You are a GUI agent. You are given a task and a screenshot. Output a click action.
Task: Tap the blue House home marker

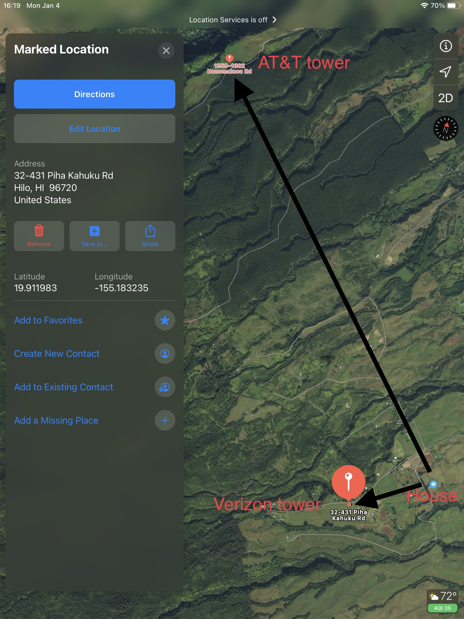click(433, 484)
